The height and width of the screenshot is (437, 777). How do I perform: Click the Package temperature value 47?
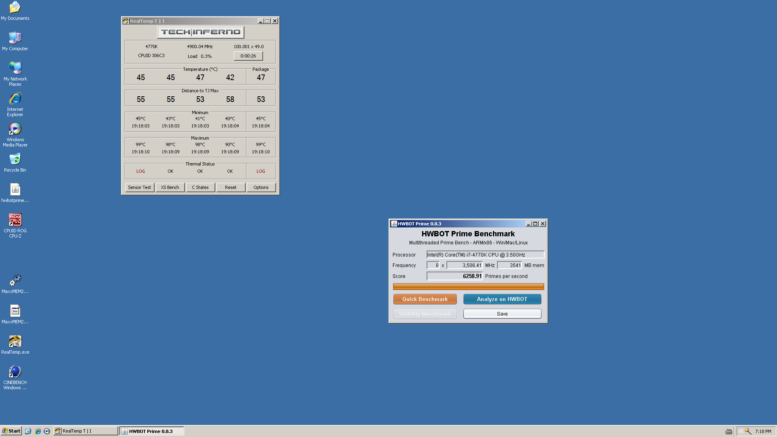[x=261, y=77]
